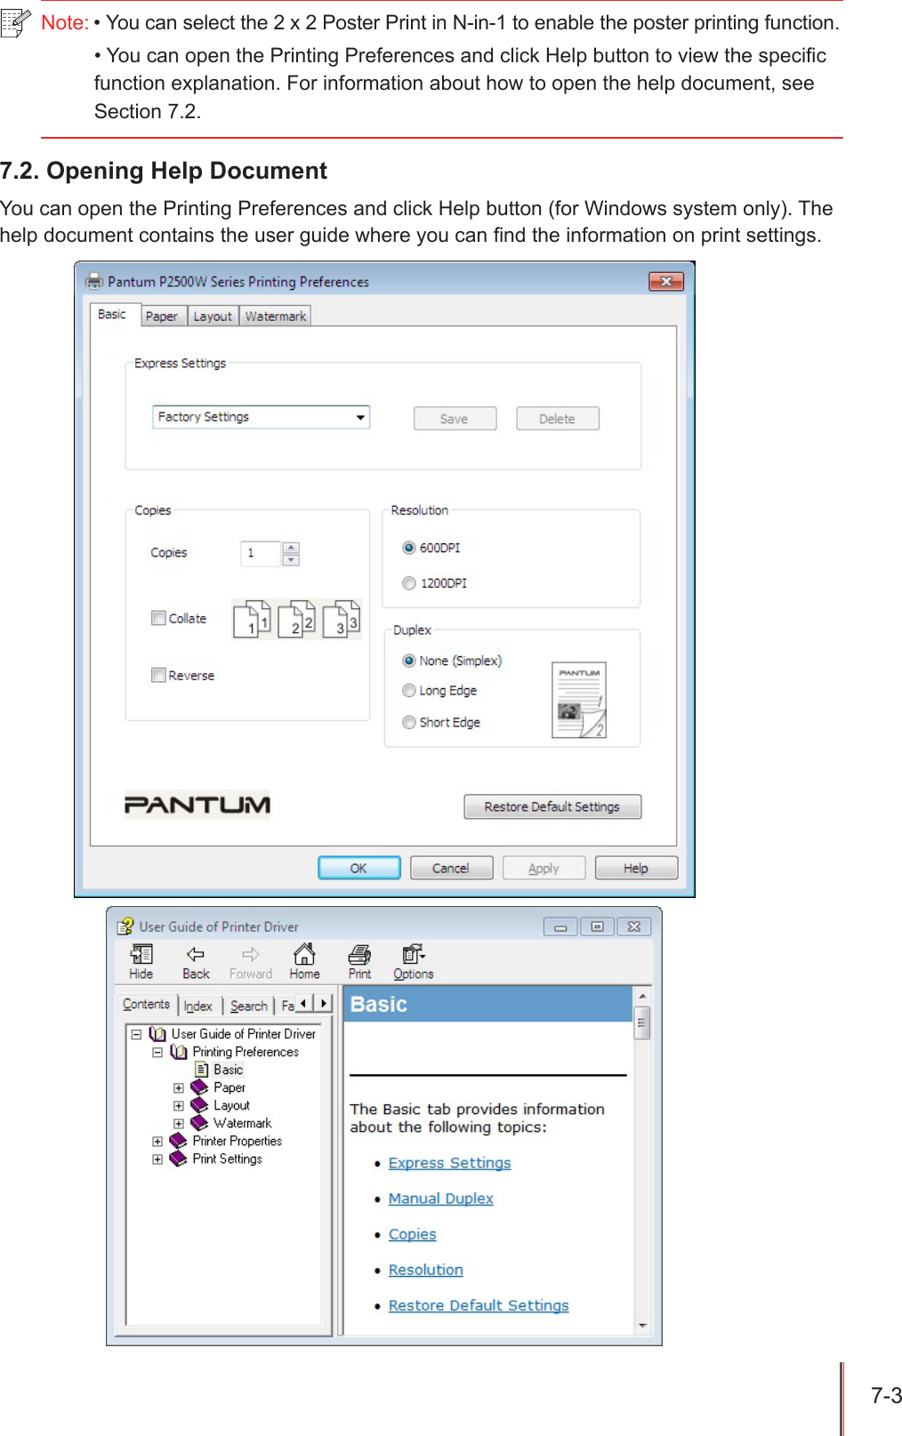Open the Factory Settings dropdown
Image resolution: width=902 pixels, height=1436 pixels.
pos(262,417)
